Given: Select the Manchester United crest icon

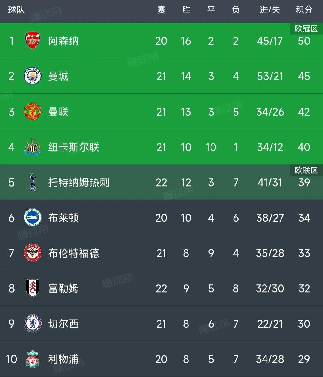Looking at the screenshot, I should [33, 112].
